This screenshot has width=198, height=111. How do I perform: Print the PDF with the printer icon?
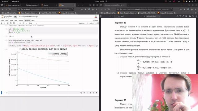coord(190,16)
